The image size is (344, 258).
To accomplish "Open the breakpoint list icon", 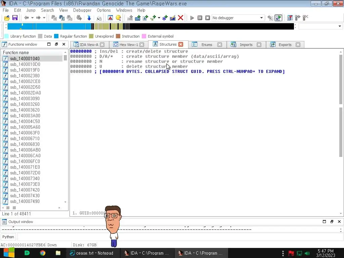I will [x=290, y=18].
